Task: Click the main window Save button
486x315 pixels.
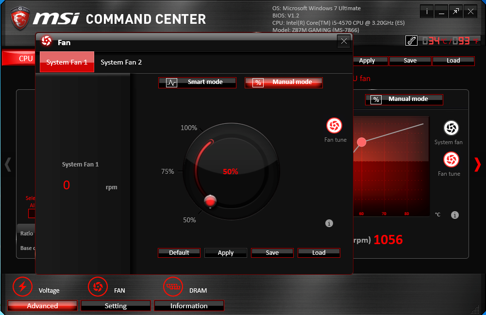Action: pos(410,61)
